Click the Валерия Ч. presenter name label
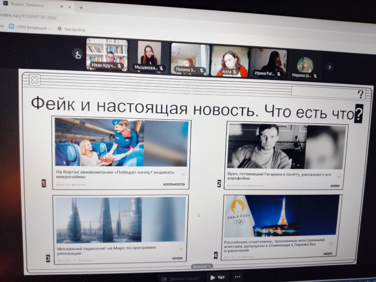Viewport: 376px width, 282px height. tap(202, 266)
